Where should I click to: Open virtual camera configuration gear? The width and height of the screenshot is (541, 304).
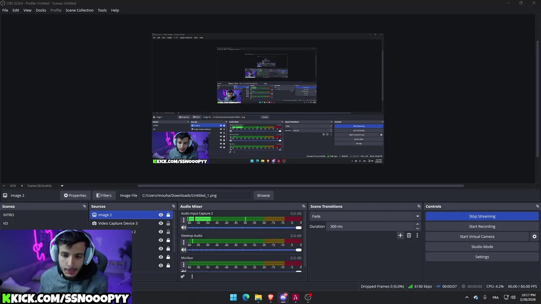[x=534, y=236]
